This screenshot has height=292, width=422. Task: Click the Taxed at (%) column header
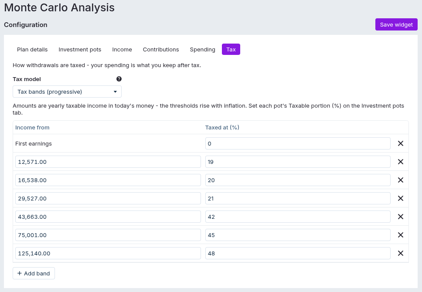click(222, 128)
